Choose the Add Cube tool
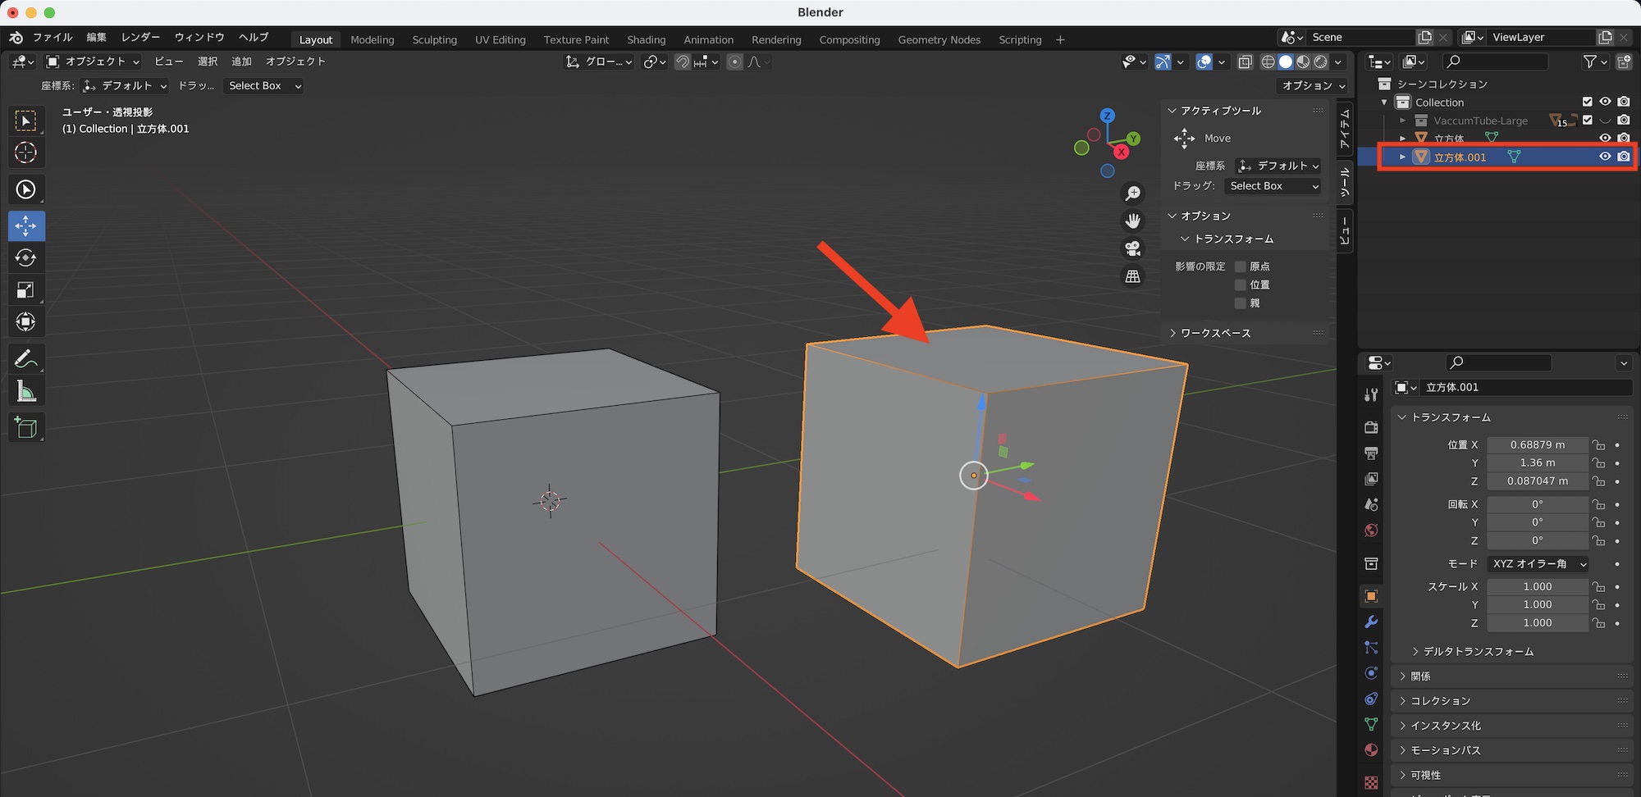Image resolution: width=1641 pixels, height=797 pixels. pos(25,427)
